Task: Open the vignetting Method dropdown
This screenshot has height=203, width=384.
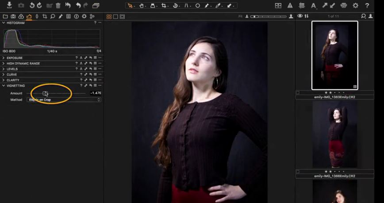Action: [64, 100]
